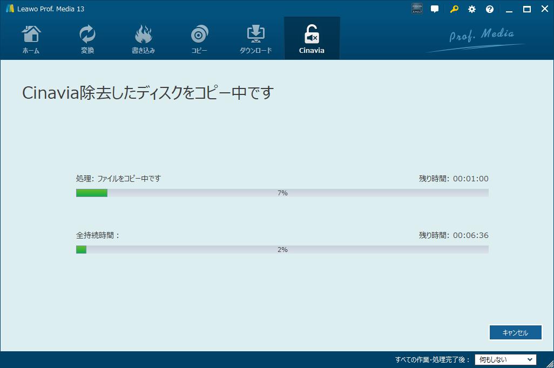Open the ホーム home module

click(31, 39)
